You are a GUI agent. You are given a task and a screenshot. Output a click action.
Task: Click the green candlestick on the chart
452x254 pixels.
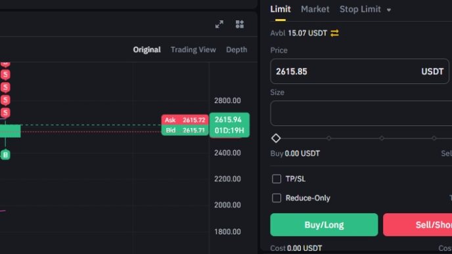[x=10, y=131]
